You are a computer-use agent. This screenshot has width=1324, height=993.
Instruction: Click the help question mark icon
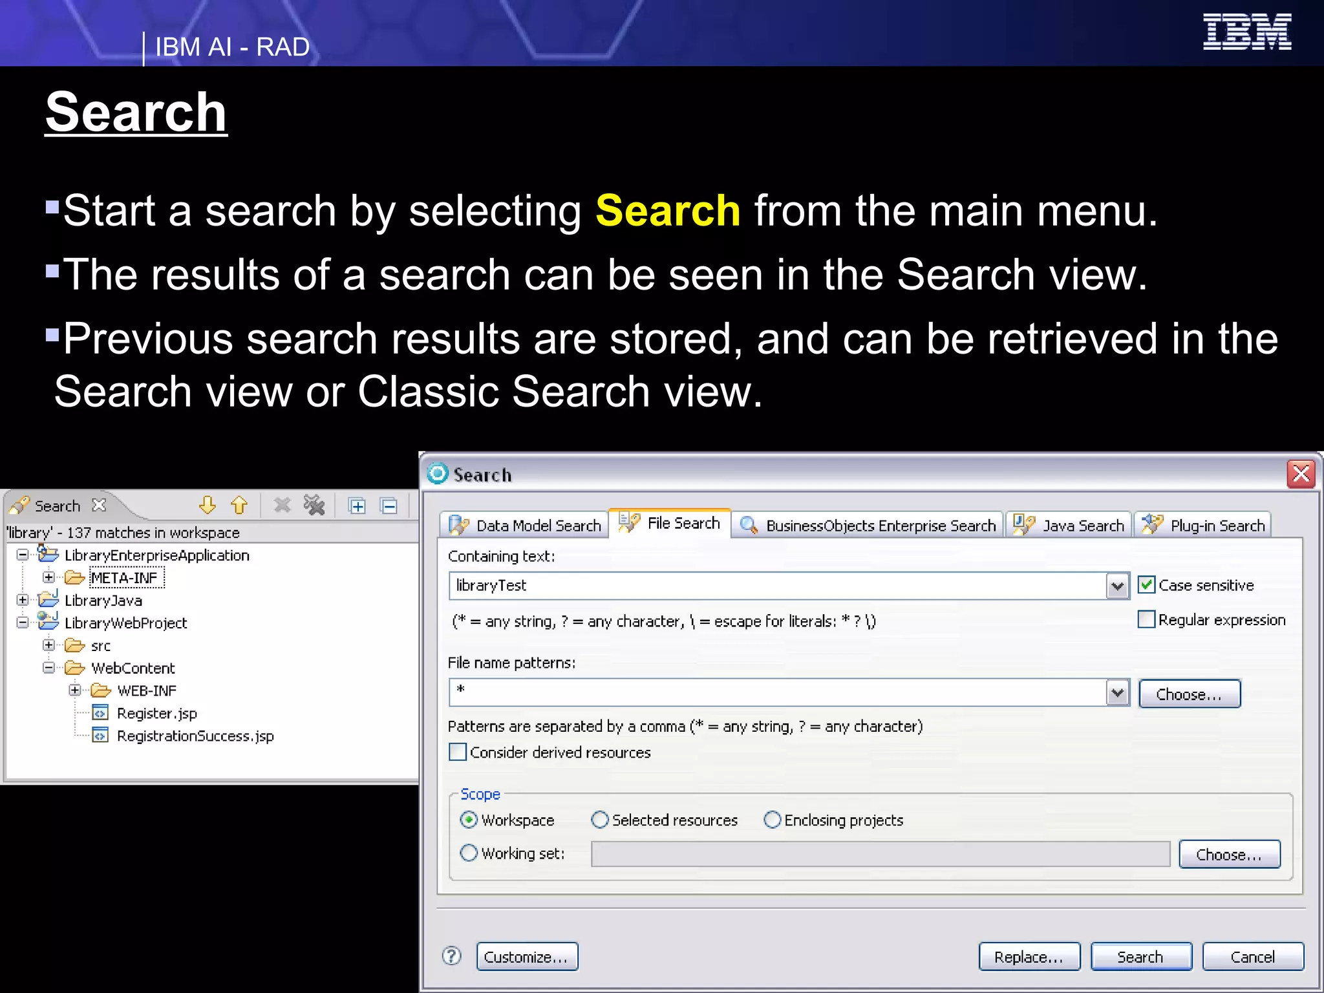tap(452, 956)
